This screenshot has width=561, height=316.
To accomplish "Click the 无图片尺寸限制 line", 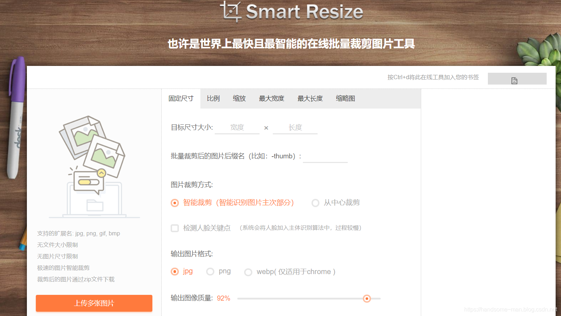I will click(57, 257).
